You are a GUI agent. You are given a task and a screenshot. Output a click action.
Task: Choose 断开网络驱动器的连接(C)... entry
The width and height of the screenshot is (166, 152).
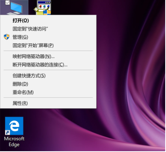(48, 65)
